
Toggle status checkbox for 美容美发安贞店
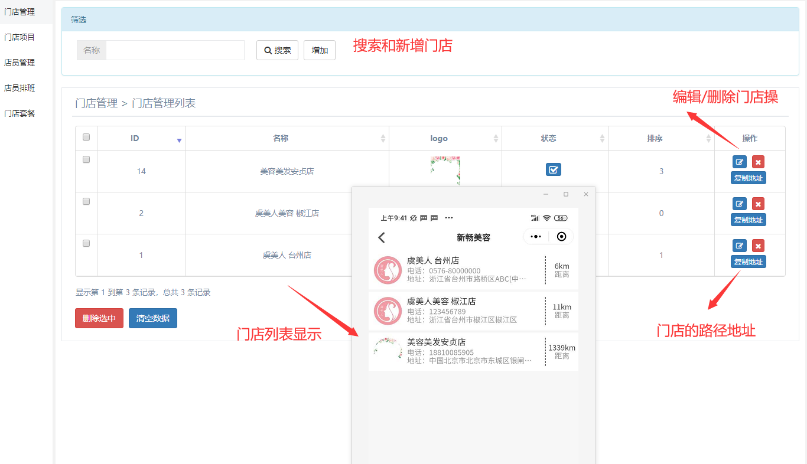pyautogui.click(x=553, y=170)
